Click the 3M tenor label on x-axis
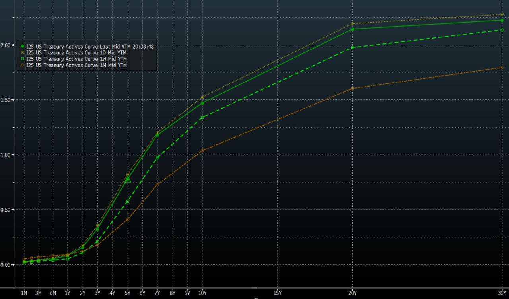509x299 pixels. click(39, 293)
